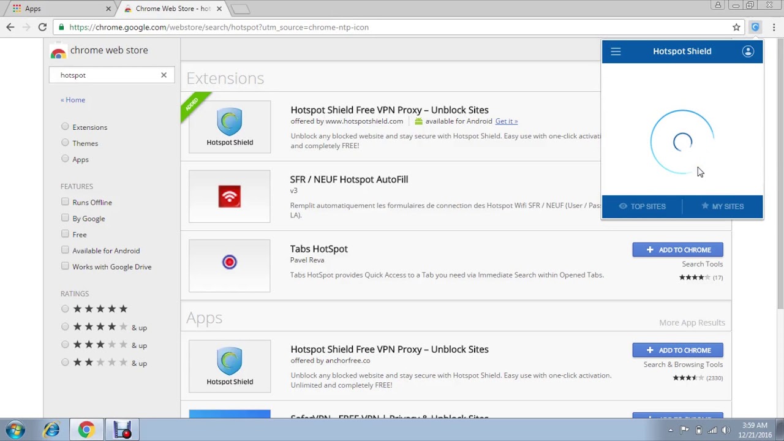Clear the hotspot search text
Image resolution: width=784 pixels, height=441 pixels.
[x=164, y=75]
